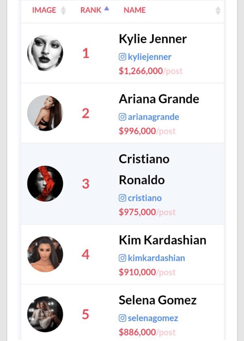Open the selenagomez Instagram link
Viewport: 244px width, 341px height.
coord(153,318)
